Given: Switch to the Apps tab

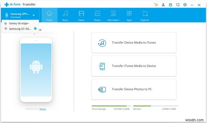Looking at the screenshot, I should click(129, 15).
